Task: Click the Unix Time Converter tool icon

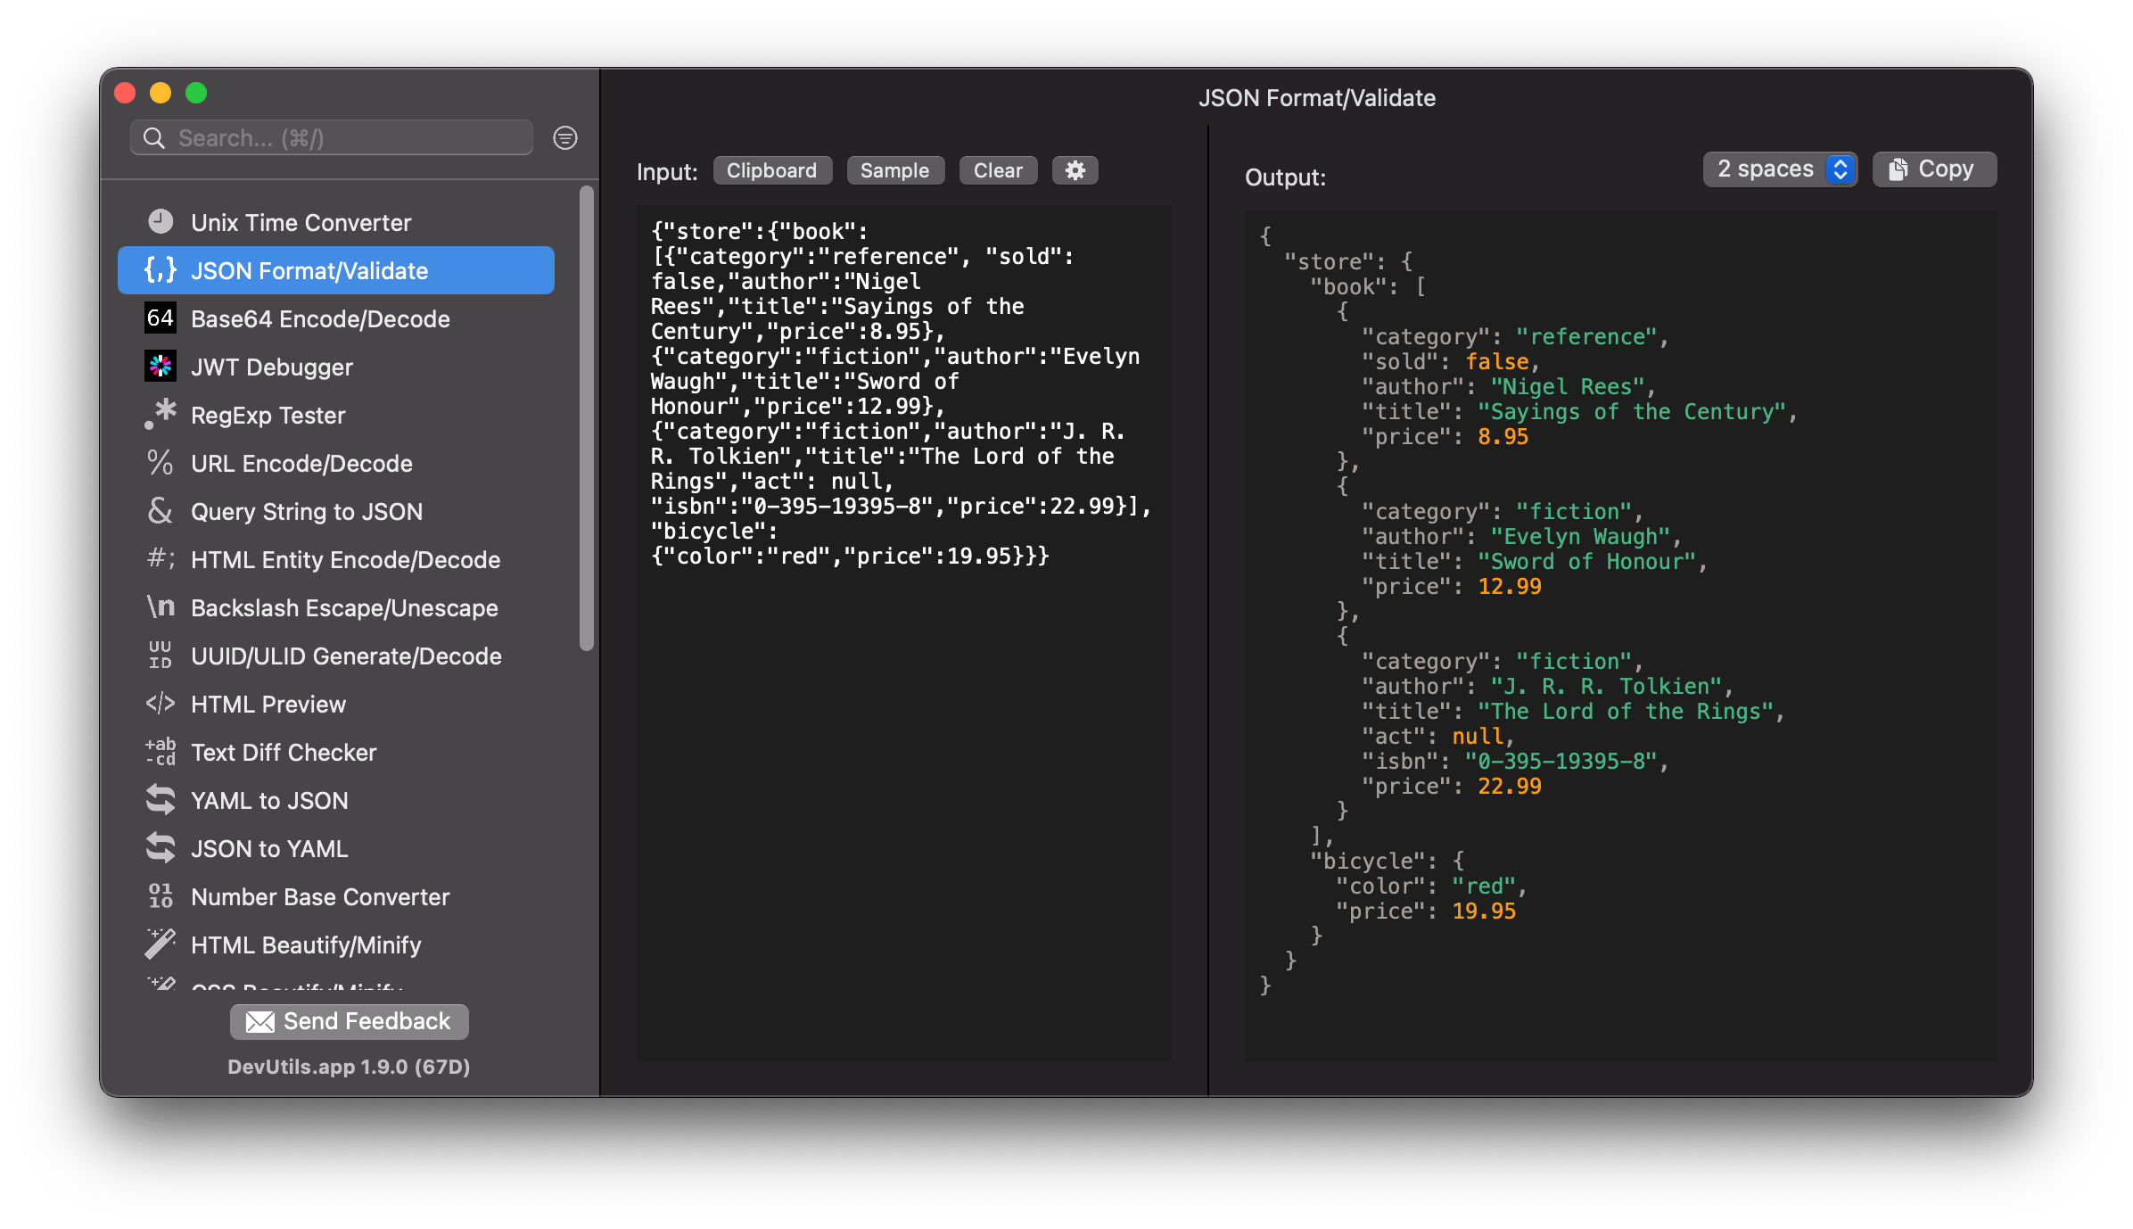Action: click(x=162, y=221)
